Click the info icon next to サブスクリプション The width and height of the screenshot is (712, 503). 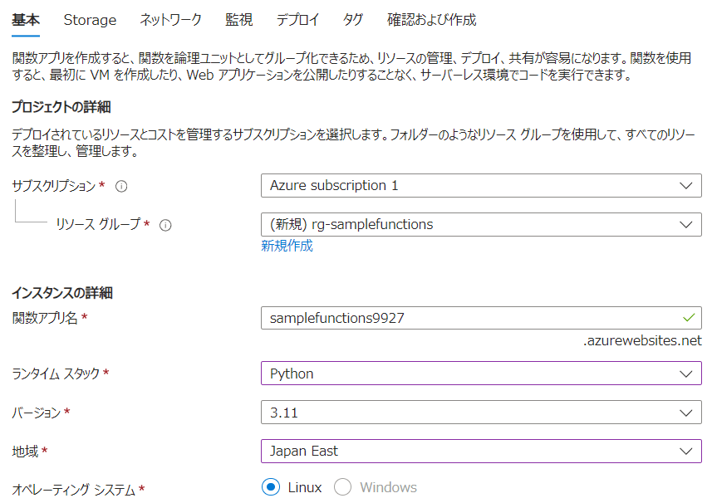tap(121, 186)
